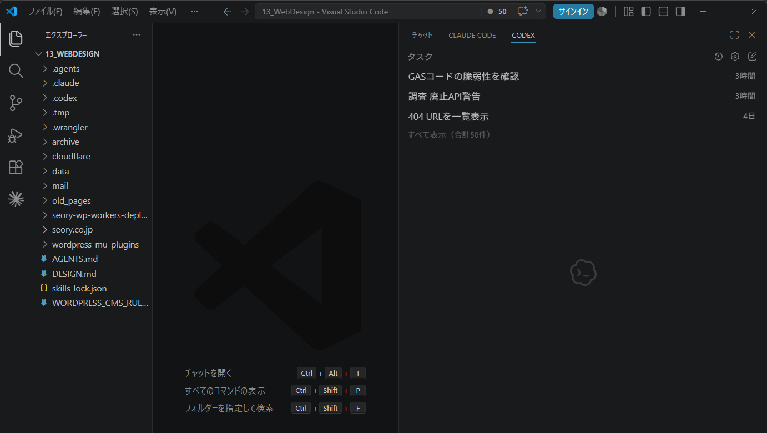Click the サインイン button

pyautogui.click(x=573, y=11)
